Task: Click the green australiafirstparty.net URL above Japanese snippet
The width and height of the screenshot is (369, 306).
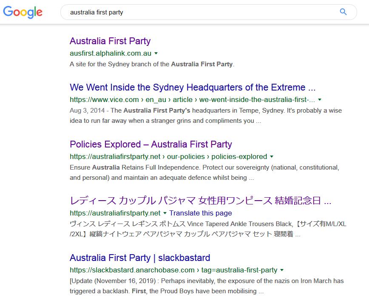Action: (115, 213)
